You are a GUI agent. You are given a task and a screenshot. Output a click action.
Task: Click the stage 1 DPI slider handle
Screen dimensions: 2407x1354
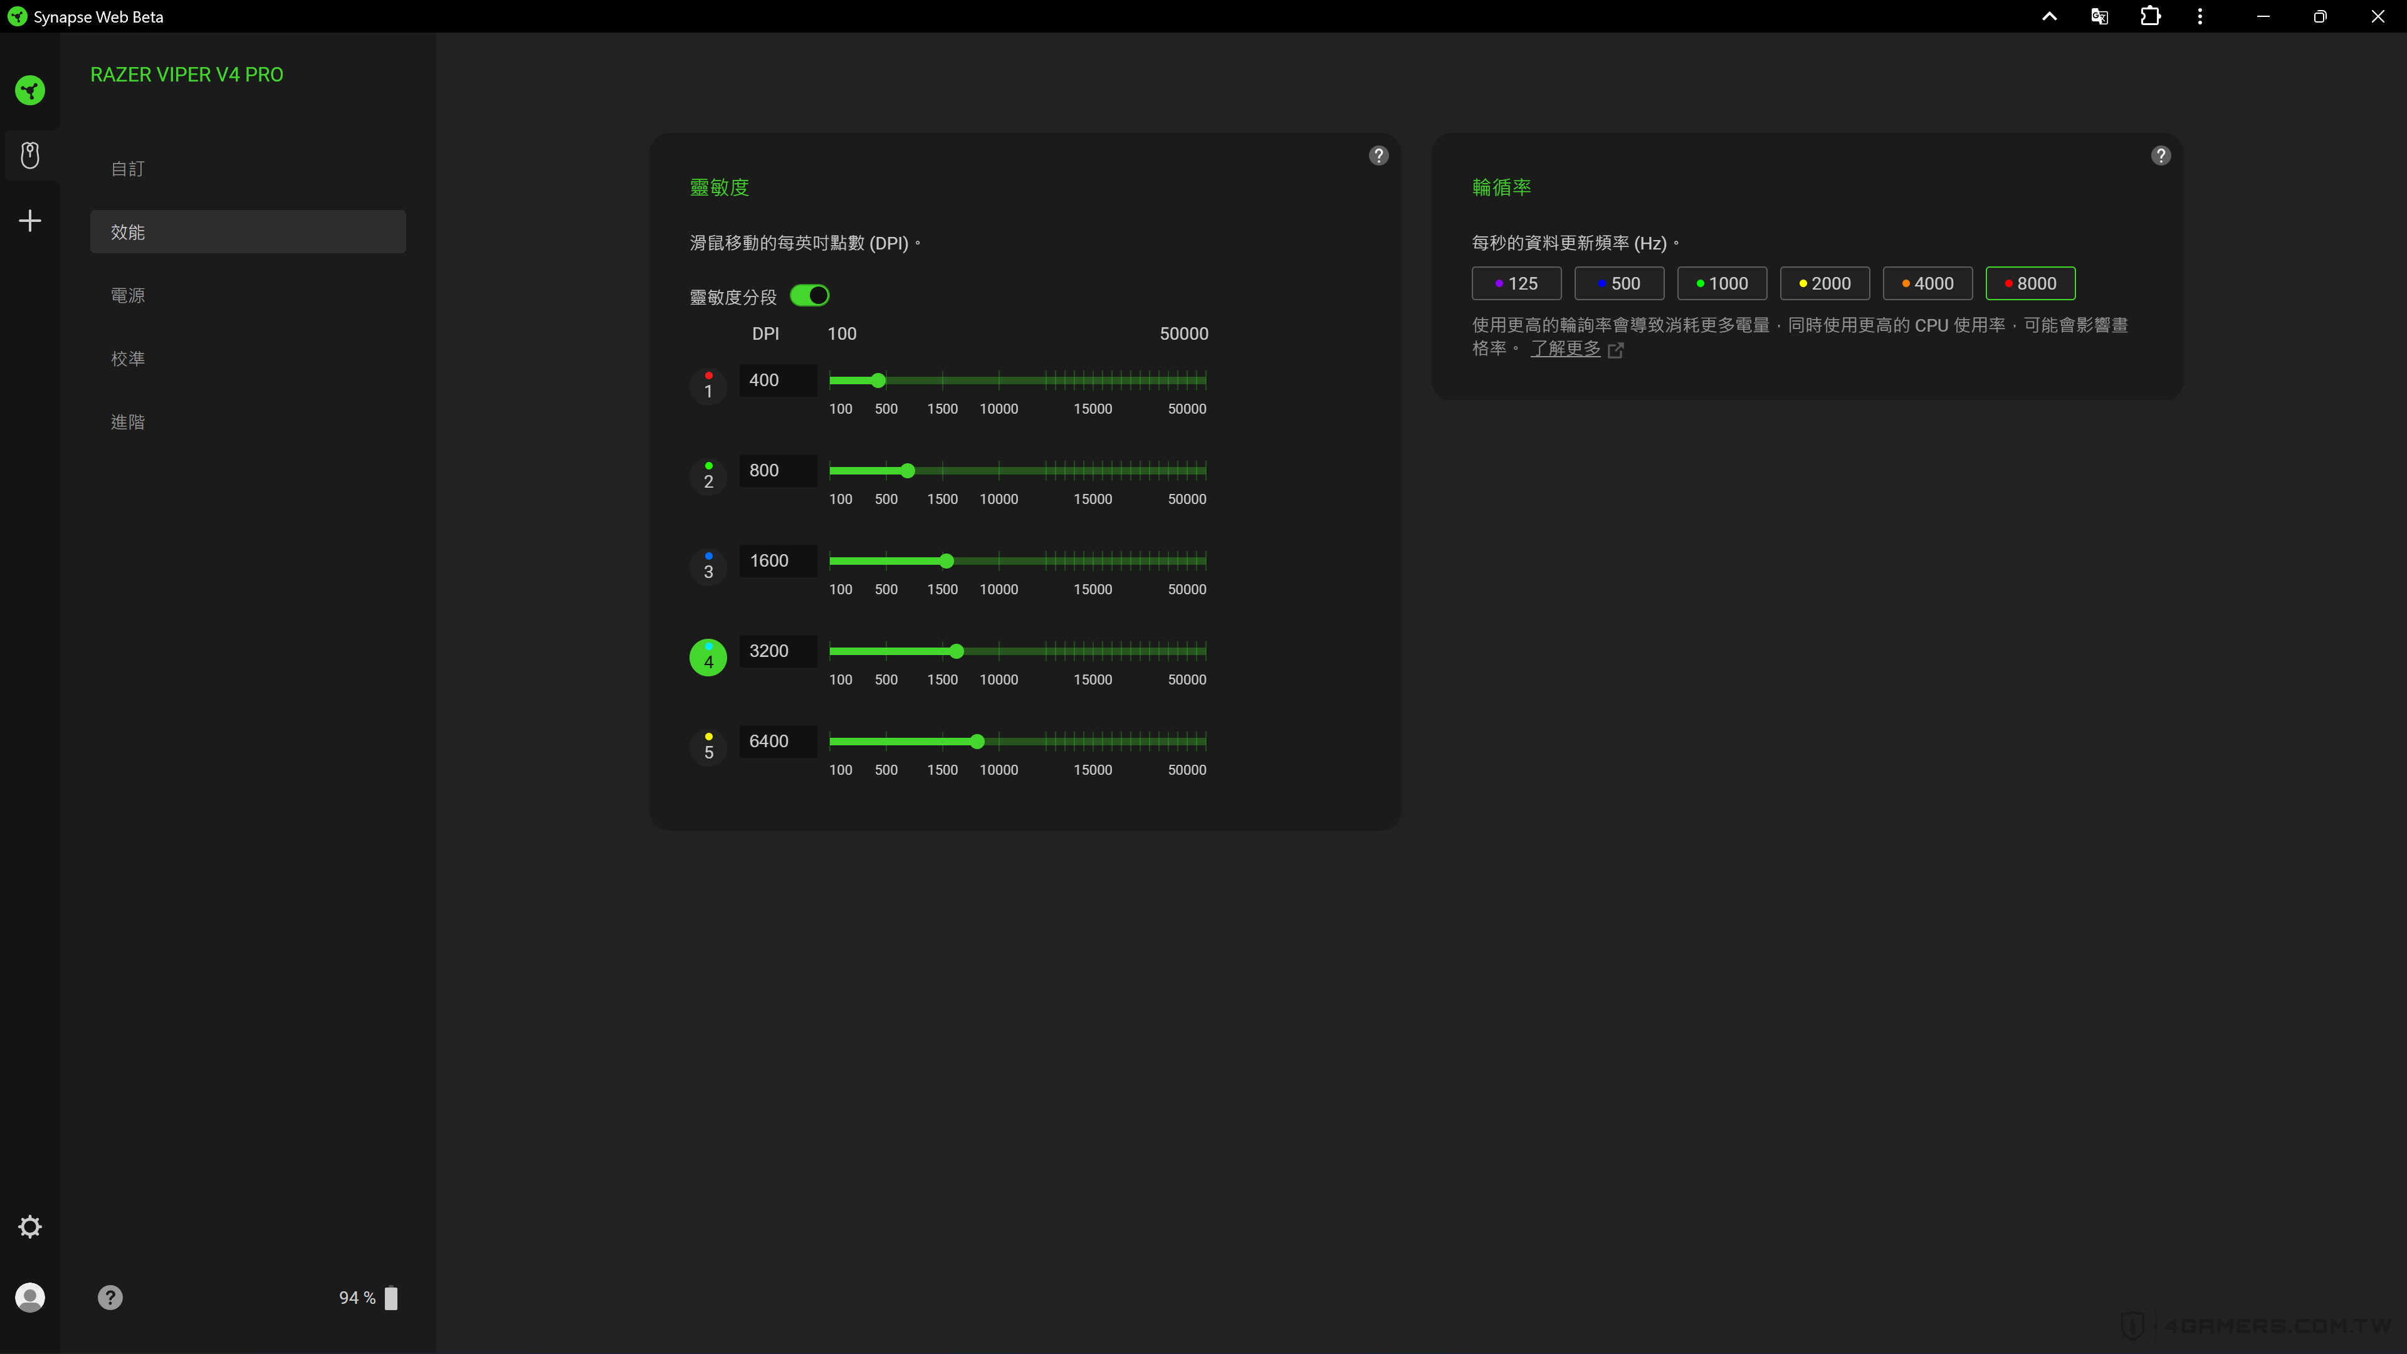[x=878, y=380]
